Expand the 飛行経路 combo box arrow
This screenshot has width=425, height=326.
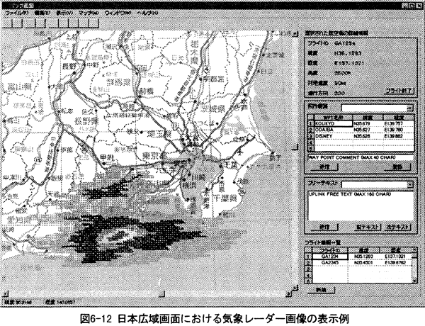point(410,108)
